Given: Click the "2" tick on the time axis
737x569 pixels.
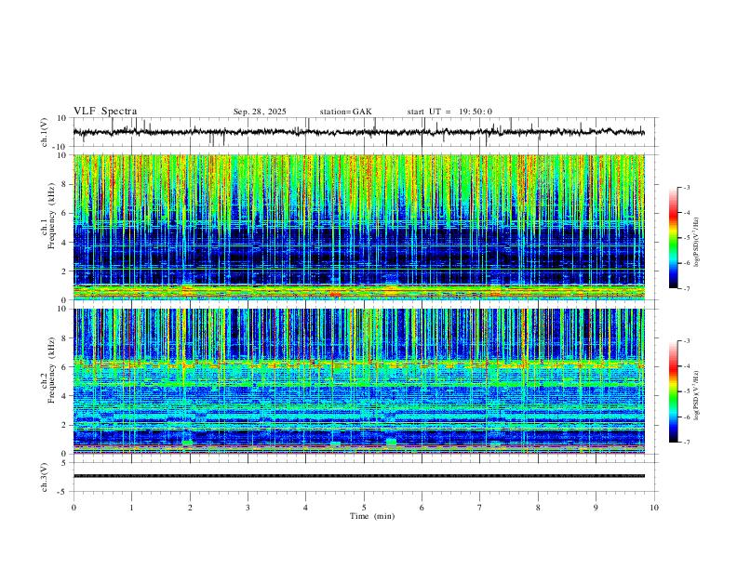Looking at the screenshot, I should pos(190,508).
